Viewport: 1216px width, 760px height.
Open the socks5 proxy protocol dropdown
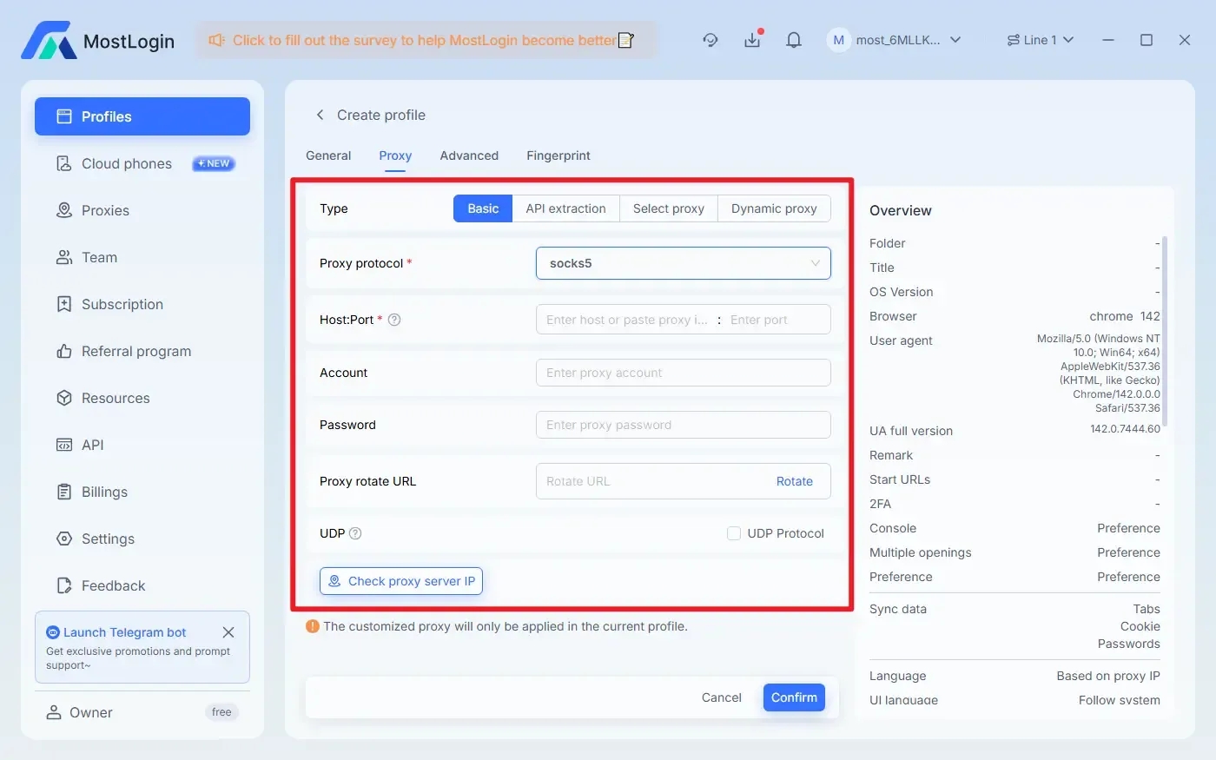tap(683, 263)
